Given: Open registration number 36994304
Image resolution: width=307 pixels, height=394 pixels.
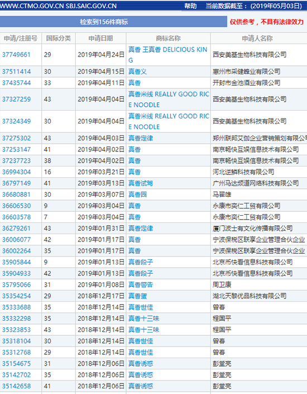Looking at the screenshot, I should 16,172.
